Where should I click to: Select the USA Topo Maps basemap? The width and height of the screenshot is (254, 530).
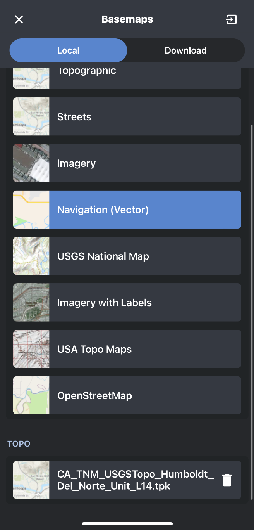pos(145,349)
